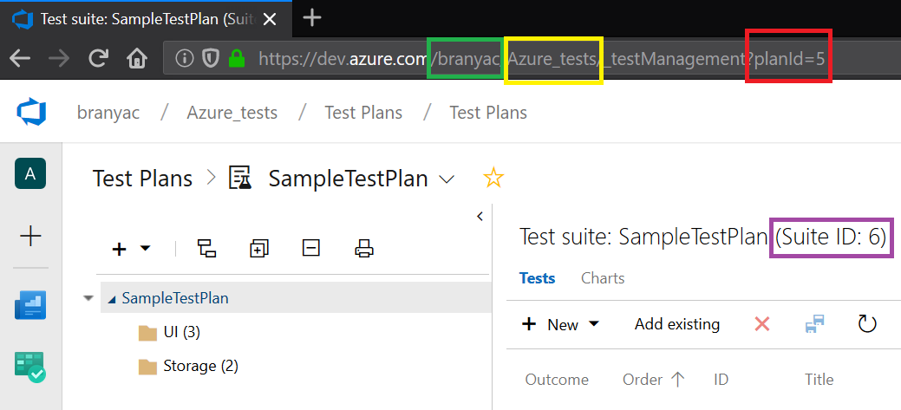This screenshot has width=901, height=410.
Task: Click the ID column header
Action: [x=721, y=380]
